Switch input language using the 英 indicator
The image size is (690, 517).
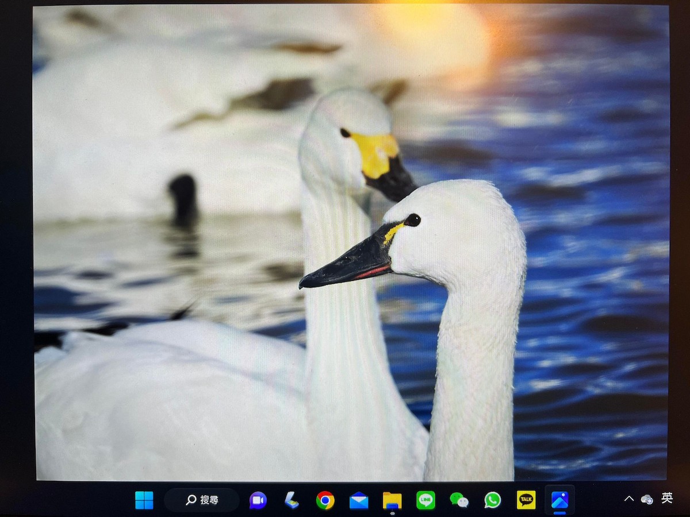click(x=668, y=499)
